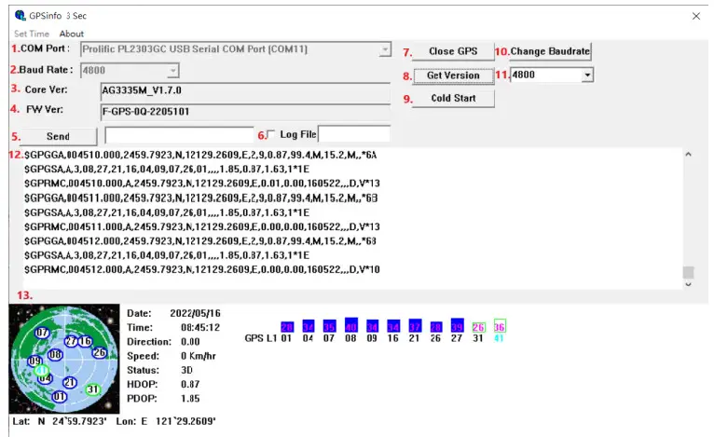Click the NMEA log vertical scrollbar thumb
Image resolution: width=714 pixels, height=437 pixels.
[x=688, y=273]
